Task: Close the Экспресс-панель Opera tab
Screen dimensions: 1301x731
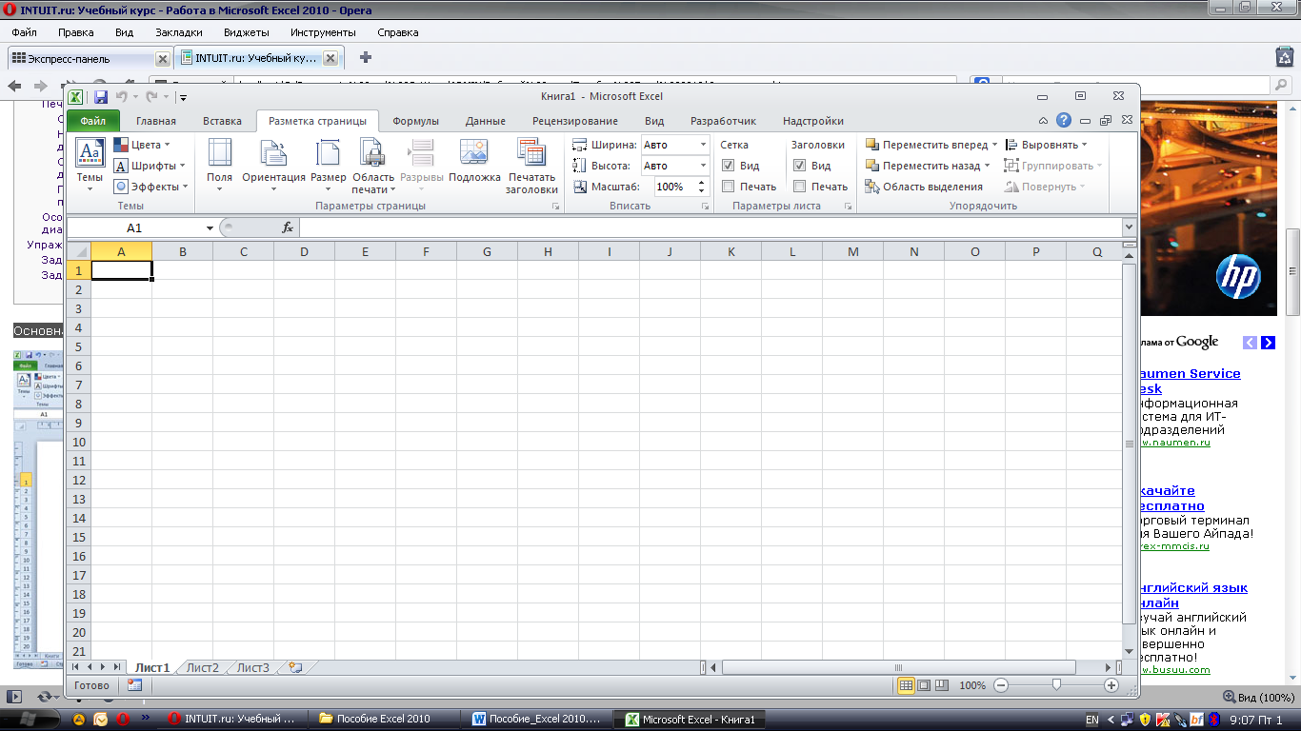Action: (162, 59)
